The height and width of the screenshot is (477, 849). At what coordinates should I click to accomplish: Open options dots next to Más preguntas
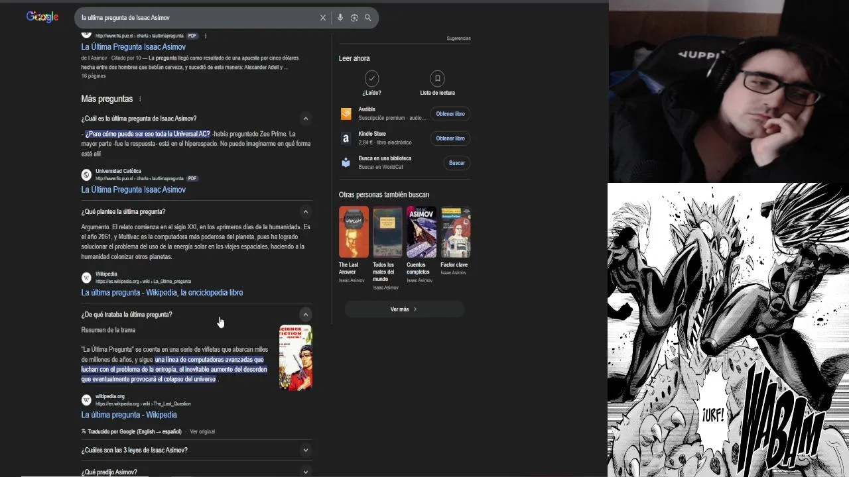(140, 99)
